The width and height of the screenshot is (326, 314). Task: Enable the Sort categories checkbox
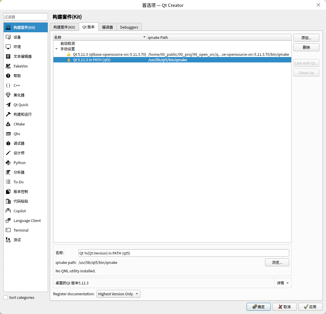[x=6, y=297]
